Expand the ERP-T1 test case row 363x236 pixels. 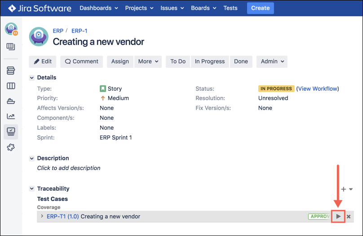click(42, 216)
